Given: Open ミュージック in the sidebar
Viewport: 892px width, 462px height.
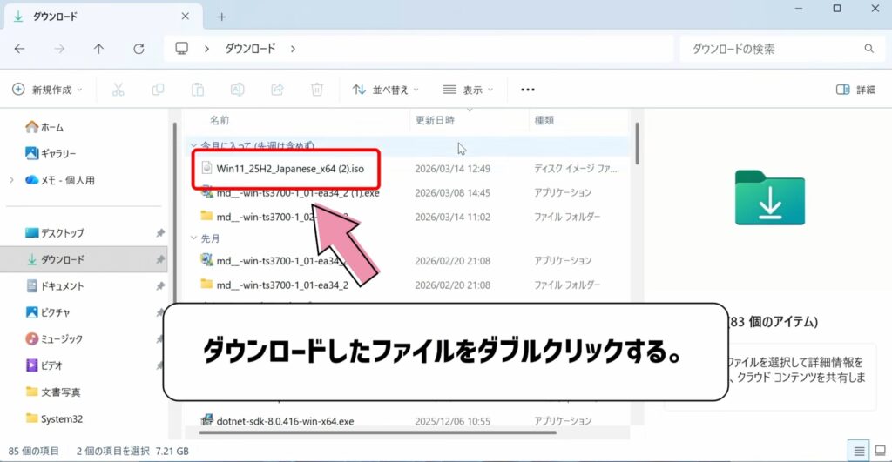Looking at the screenshot, I should point(54,339).
